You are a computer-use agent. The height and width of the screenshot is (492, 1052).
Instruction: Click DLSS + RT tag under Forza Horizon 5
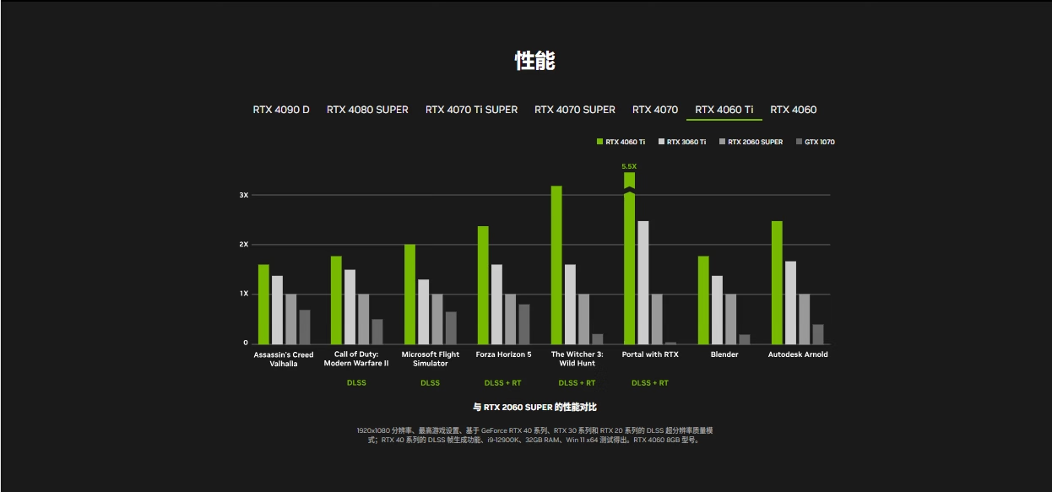coord(502,383)
